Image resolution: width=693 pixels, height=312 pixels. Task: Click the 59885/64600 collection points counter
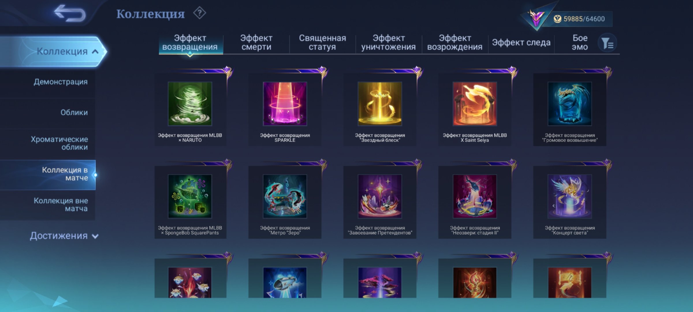point(584,19)
